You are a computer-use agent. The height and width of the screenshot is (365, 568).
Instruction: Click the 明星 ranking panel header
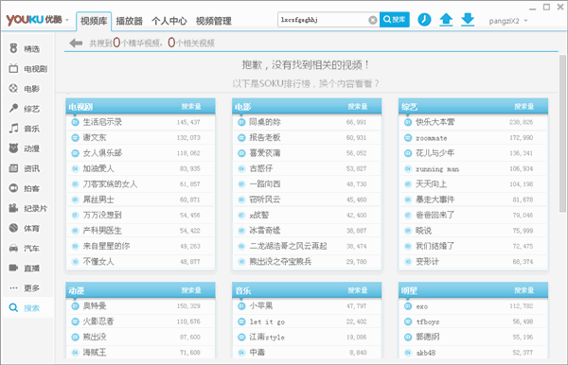(473, 290)
